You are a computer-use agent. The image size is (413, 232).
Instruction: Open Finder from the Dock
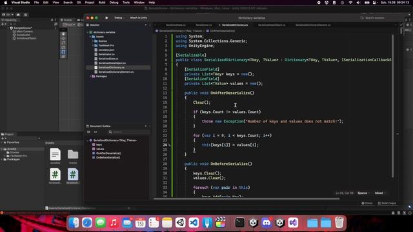pyautogui.click(x=74, y=223)
